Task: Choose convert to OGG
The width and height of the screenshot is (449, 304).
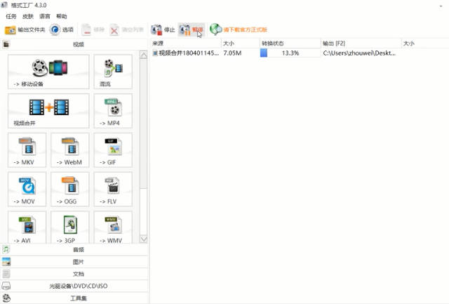Action: [70, 189]
